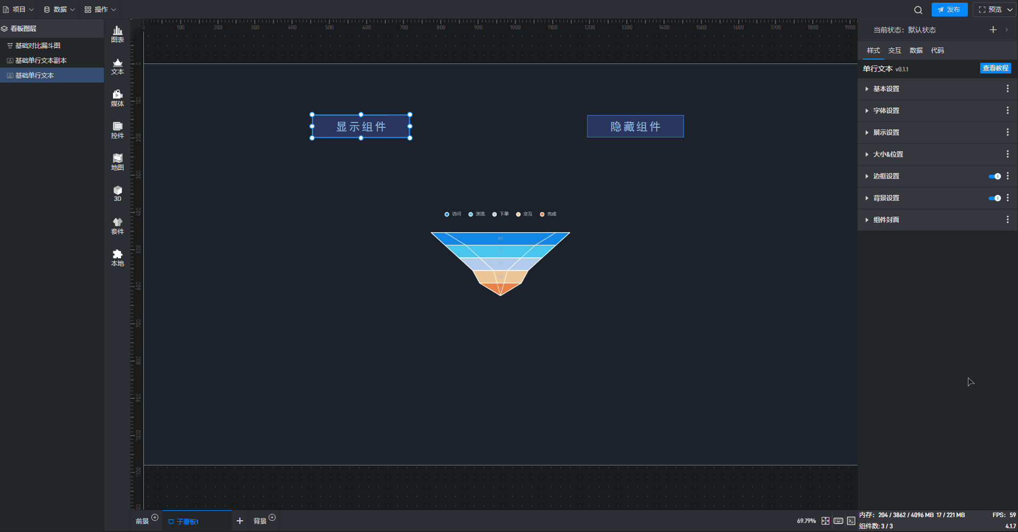Open the 文本 text components panel
Viewport: 1018px width, 532px height.
point(117,66)
